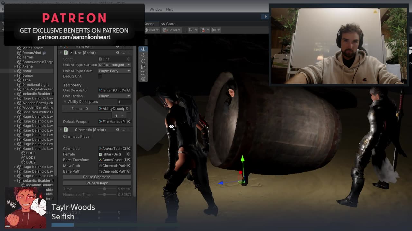Expand Damon in the Hierarchy
412x231 pixels.
[x=15, y=75]
